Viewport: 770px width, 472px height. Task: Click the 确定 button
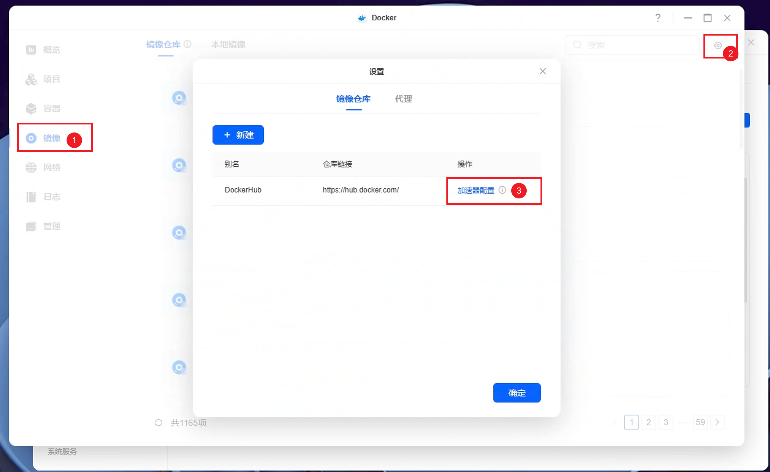[x=517, y=393]
